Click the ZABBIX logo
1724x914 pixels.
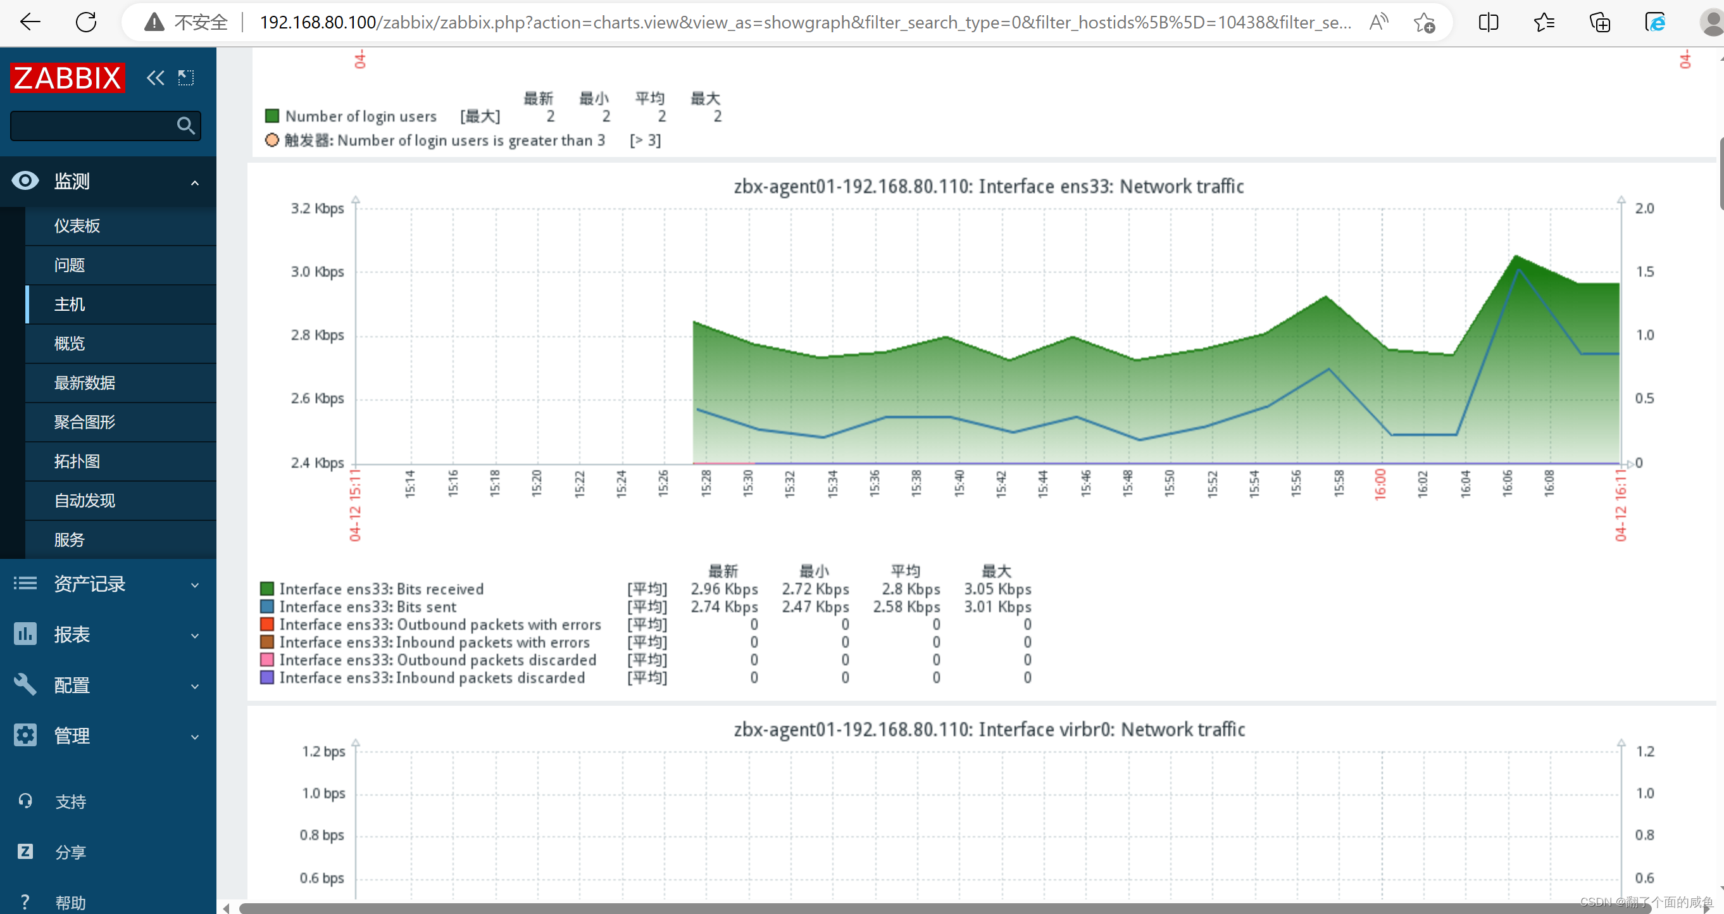pyautogui.click(x=68, y=78)
